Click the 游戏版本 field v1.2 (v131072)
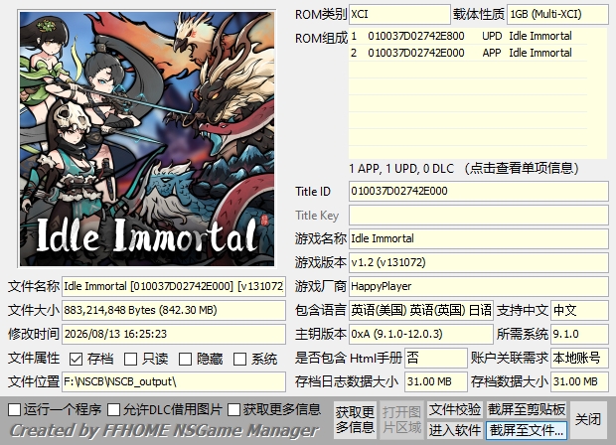616x445 pixels. click(x=479, y=262)
